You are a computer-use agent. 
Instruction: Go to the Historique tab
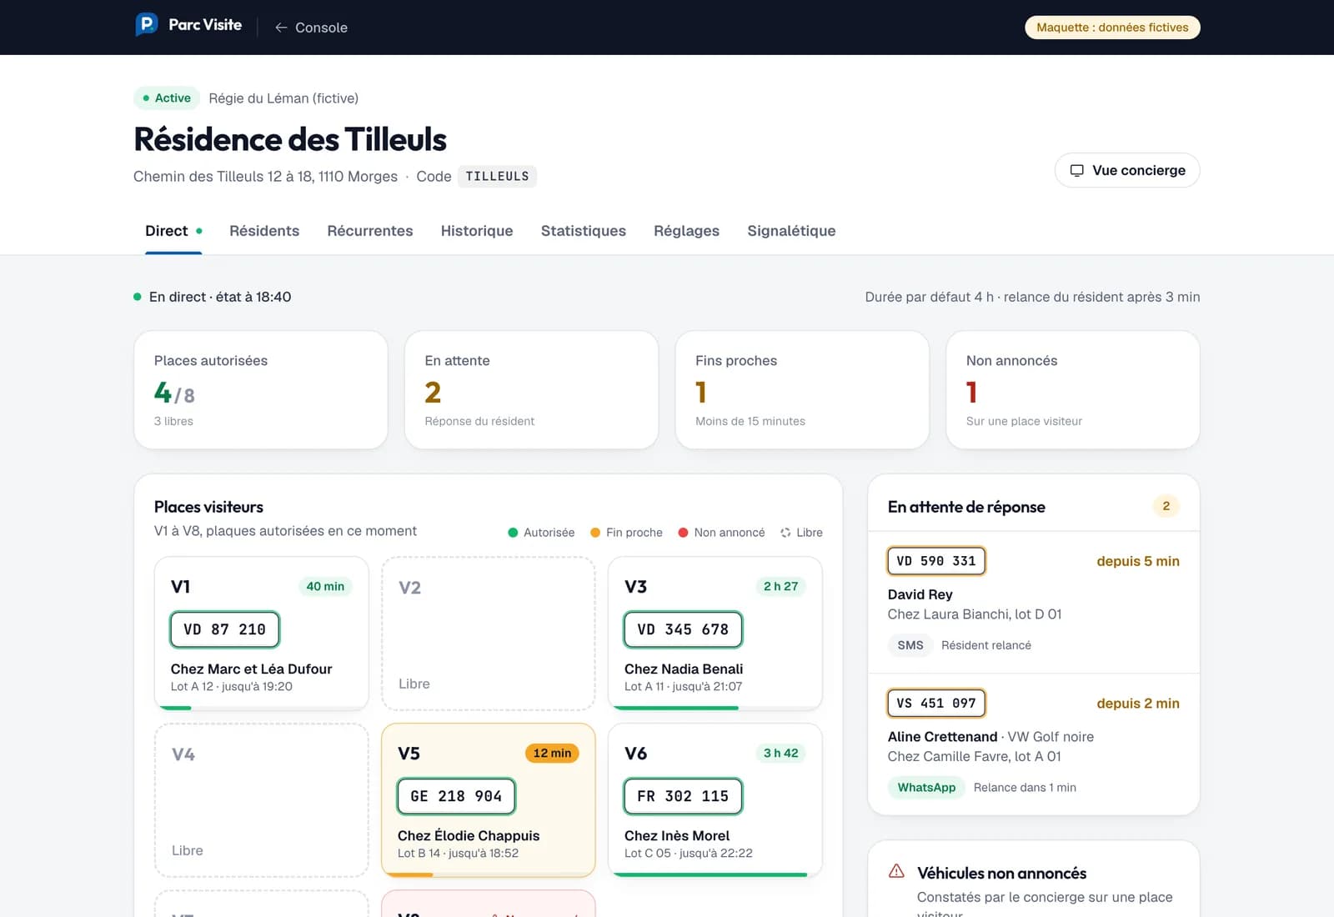477,231
